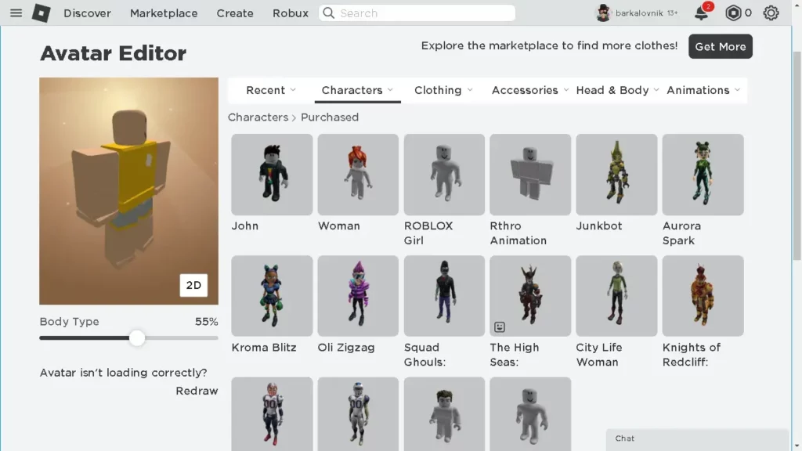Click the Get More button
This screenshot has height=451, width=802.
(721, 46)
